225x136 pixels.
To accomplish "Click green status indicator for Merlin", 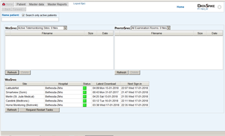I will click(x=85, y=97).
